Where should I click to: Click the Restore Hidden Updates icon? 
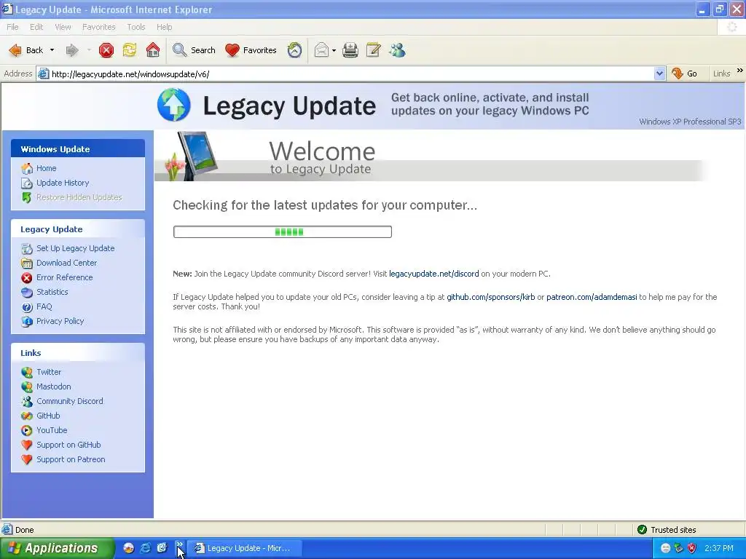pyautogui.click(x=27, y=198)
